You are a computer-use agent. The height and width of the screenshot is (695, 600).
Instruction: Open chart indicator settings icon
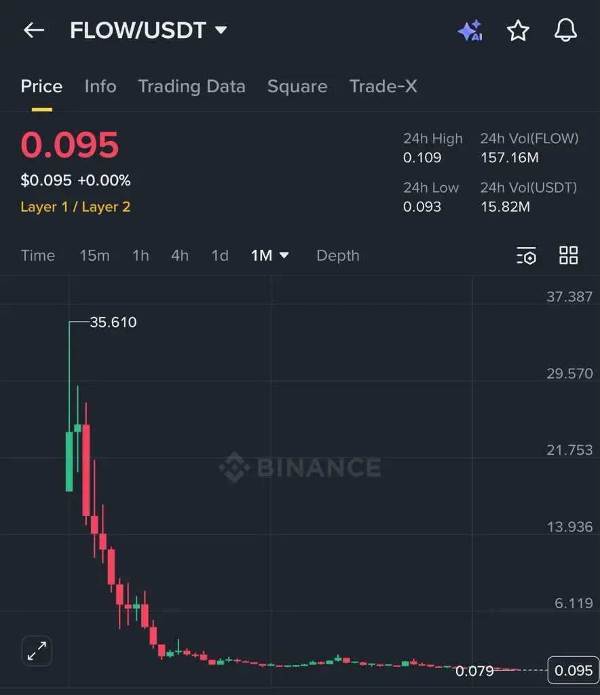coord(526,256)
